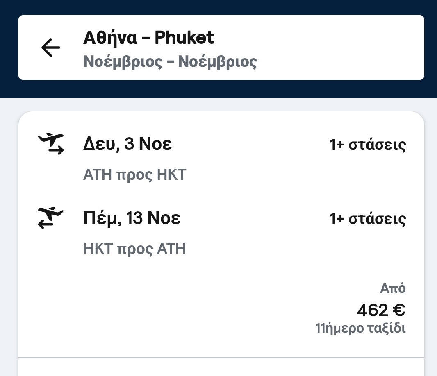Tap the back arrow icon

tap(51, 48)
